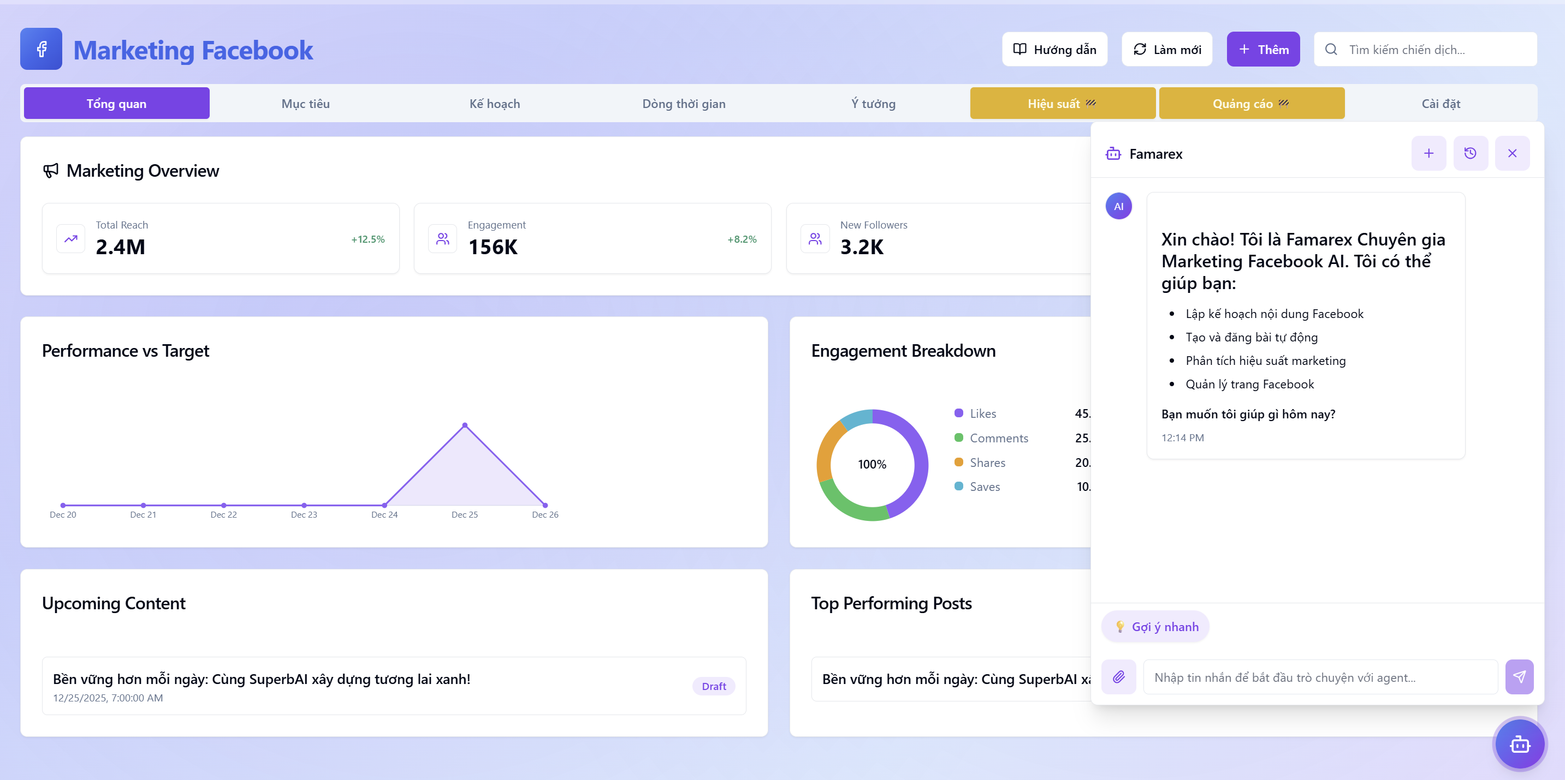Add new item with Thêm button
This screenshot has width=1565, height=780.
[x=1263, y=49]
